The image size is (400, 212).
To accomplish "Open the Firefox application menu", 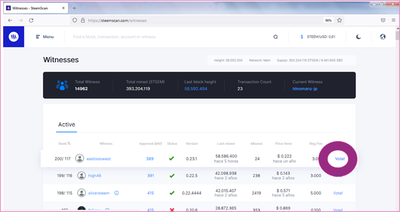I will [394, 20].
